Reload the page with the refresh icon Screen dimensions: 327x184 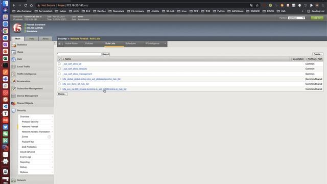click(26, 5)
